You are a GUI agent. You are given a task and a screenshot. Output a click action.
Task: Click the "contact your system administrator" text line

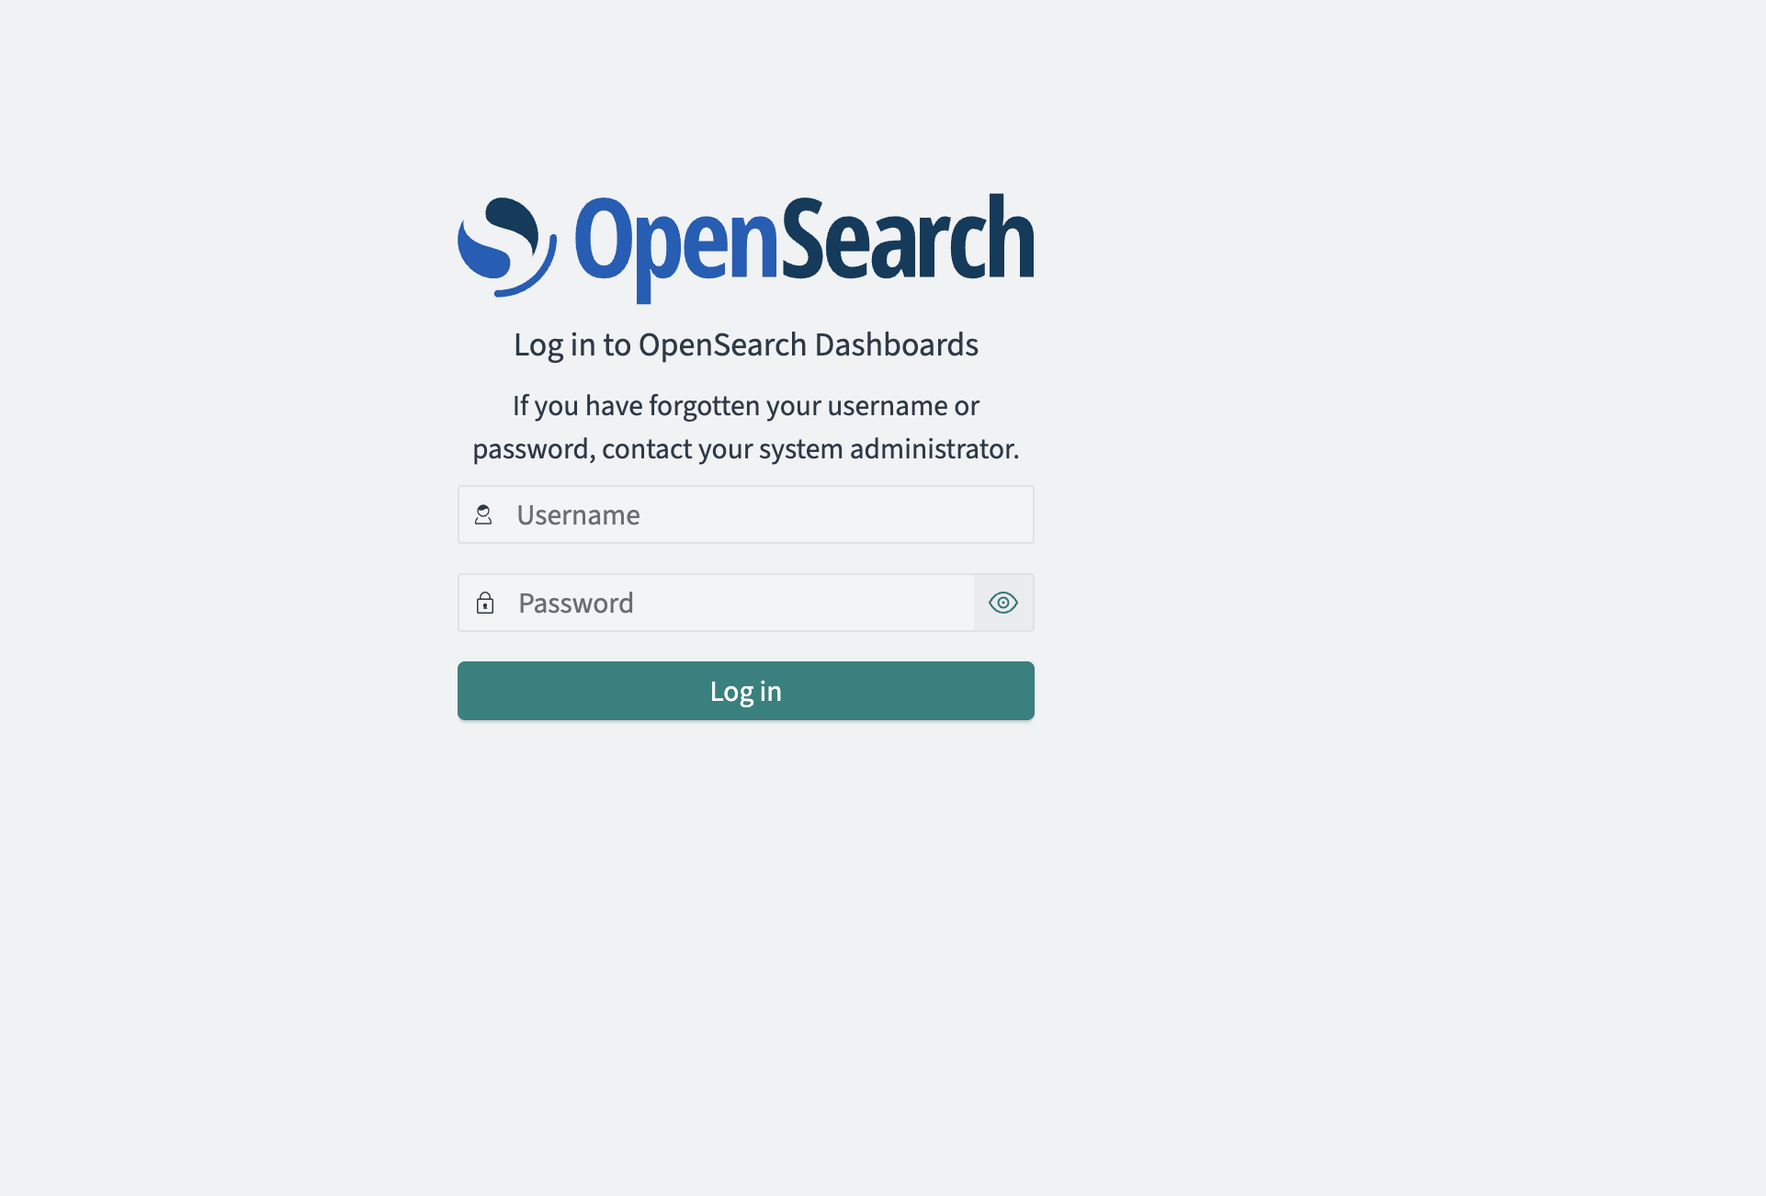coord(810,449)
